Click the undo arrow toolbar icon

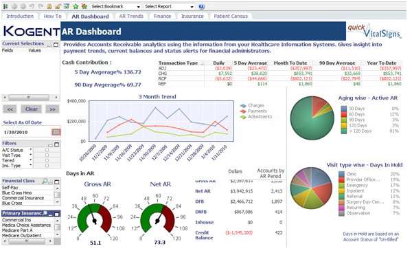[32, 6]
